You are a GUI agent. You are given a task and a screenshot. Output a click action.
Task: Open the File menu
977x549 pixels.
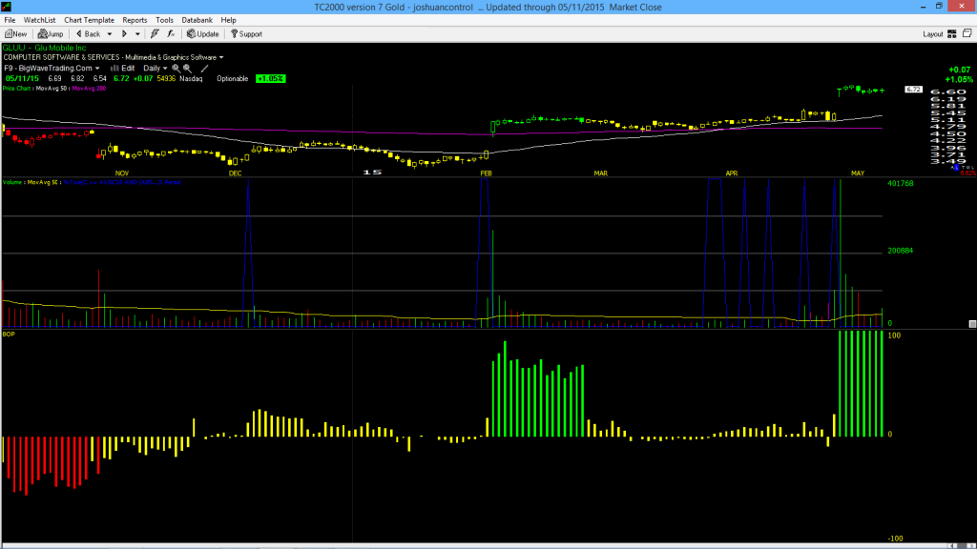point(10,20)
